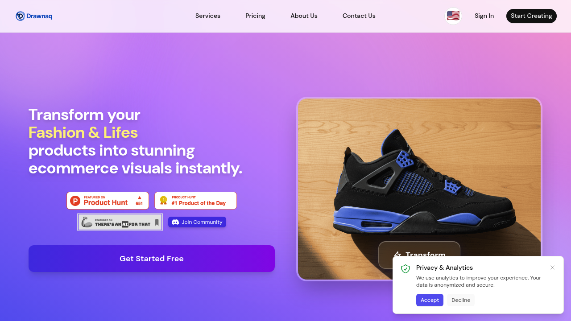Screen dimensions: 571x321
Task: Close the Privacy & Analytics popup
Action: [553, 267]
